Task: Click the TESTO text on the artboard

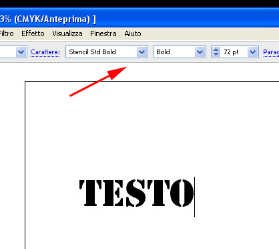Action: pos(136,193)
